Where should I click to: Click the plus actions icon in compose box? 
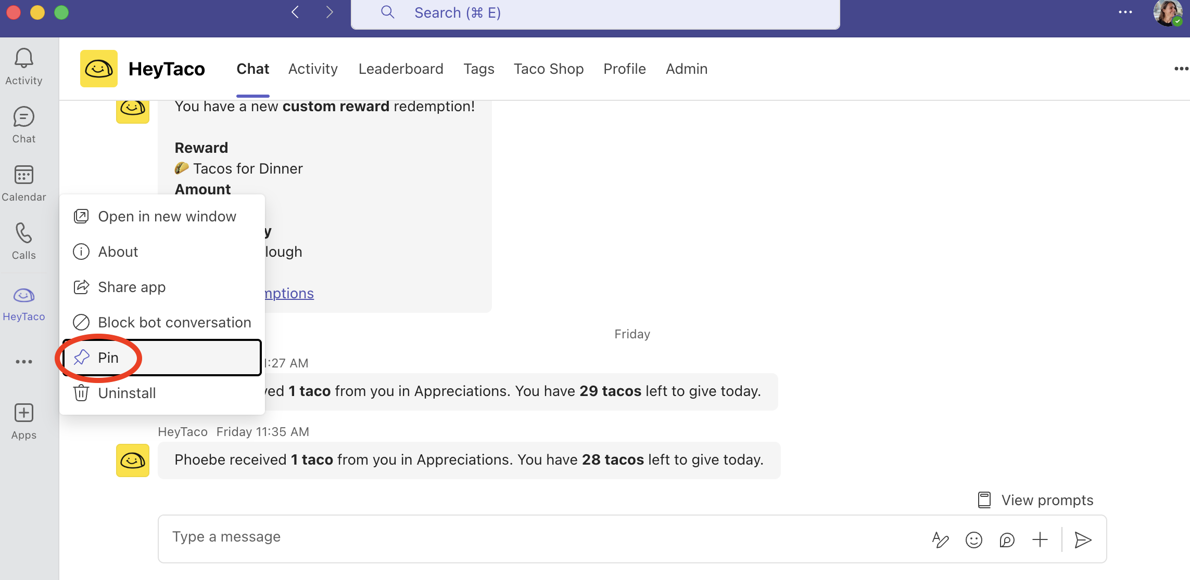coord(1040,540)
